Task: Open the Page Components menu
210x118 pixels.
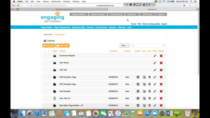Action: tap(62, 27)
